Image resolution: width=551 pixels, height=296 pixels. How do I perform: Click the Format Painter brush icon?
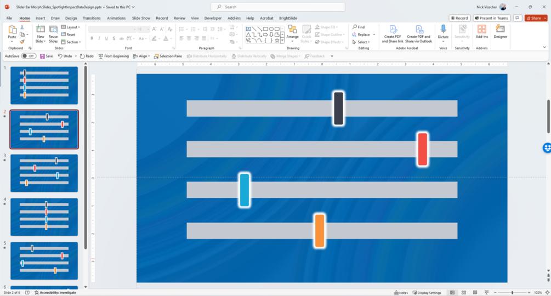point(22,42)
